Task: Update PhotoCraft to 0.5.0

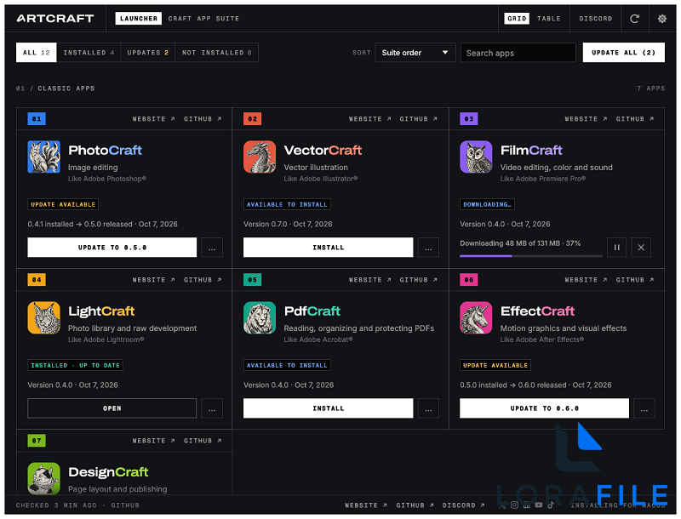Action: click(x=112, y=248)
